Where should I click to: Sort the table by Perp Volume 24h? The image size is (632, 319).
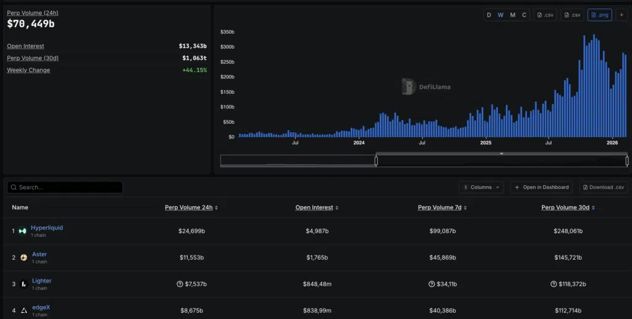(191, 207)
